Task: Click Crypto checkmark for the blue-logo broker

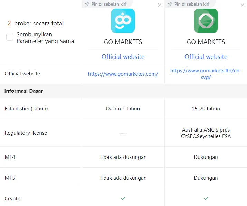Action: pos(123,198)
